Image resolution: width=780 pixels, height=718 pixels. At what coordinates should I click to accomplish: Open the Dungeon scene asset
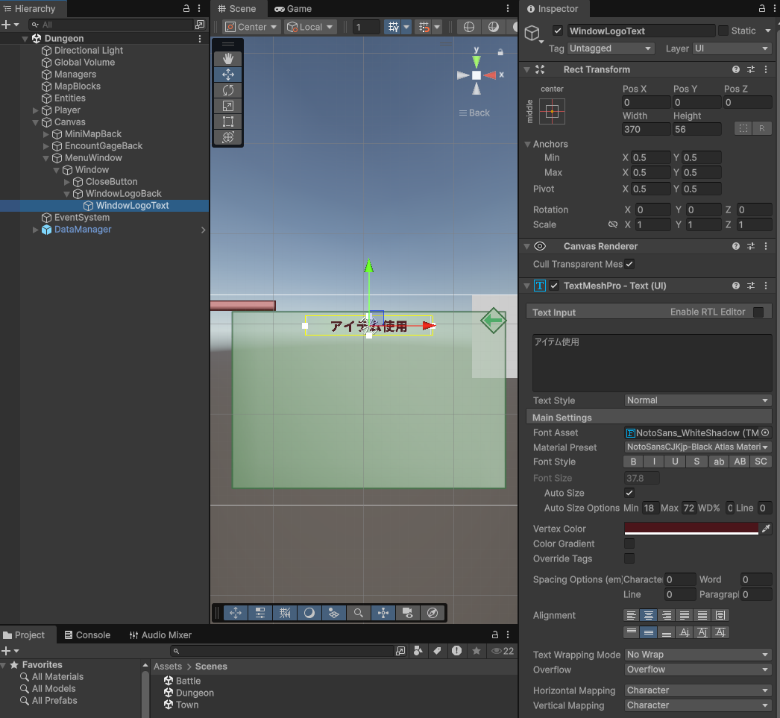pyautogui.click(x=194, y=693)
